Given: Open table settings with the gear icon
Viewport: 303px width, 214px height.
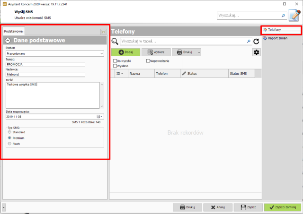Looking at the screenshot, I should click(257, 52).
